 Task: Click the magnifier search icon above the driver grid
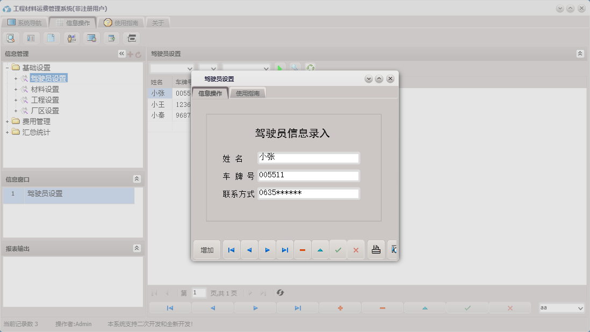tap(294, 68)
